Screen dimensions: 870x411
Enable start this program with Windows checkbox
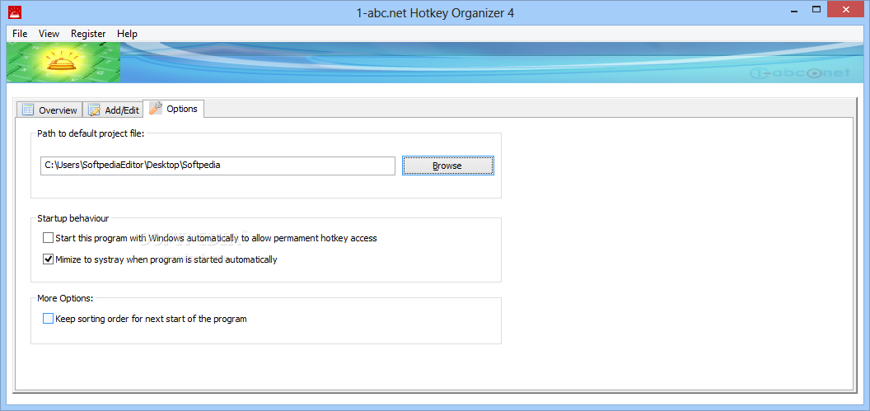click(x=49, y=238)
